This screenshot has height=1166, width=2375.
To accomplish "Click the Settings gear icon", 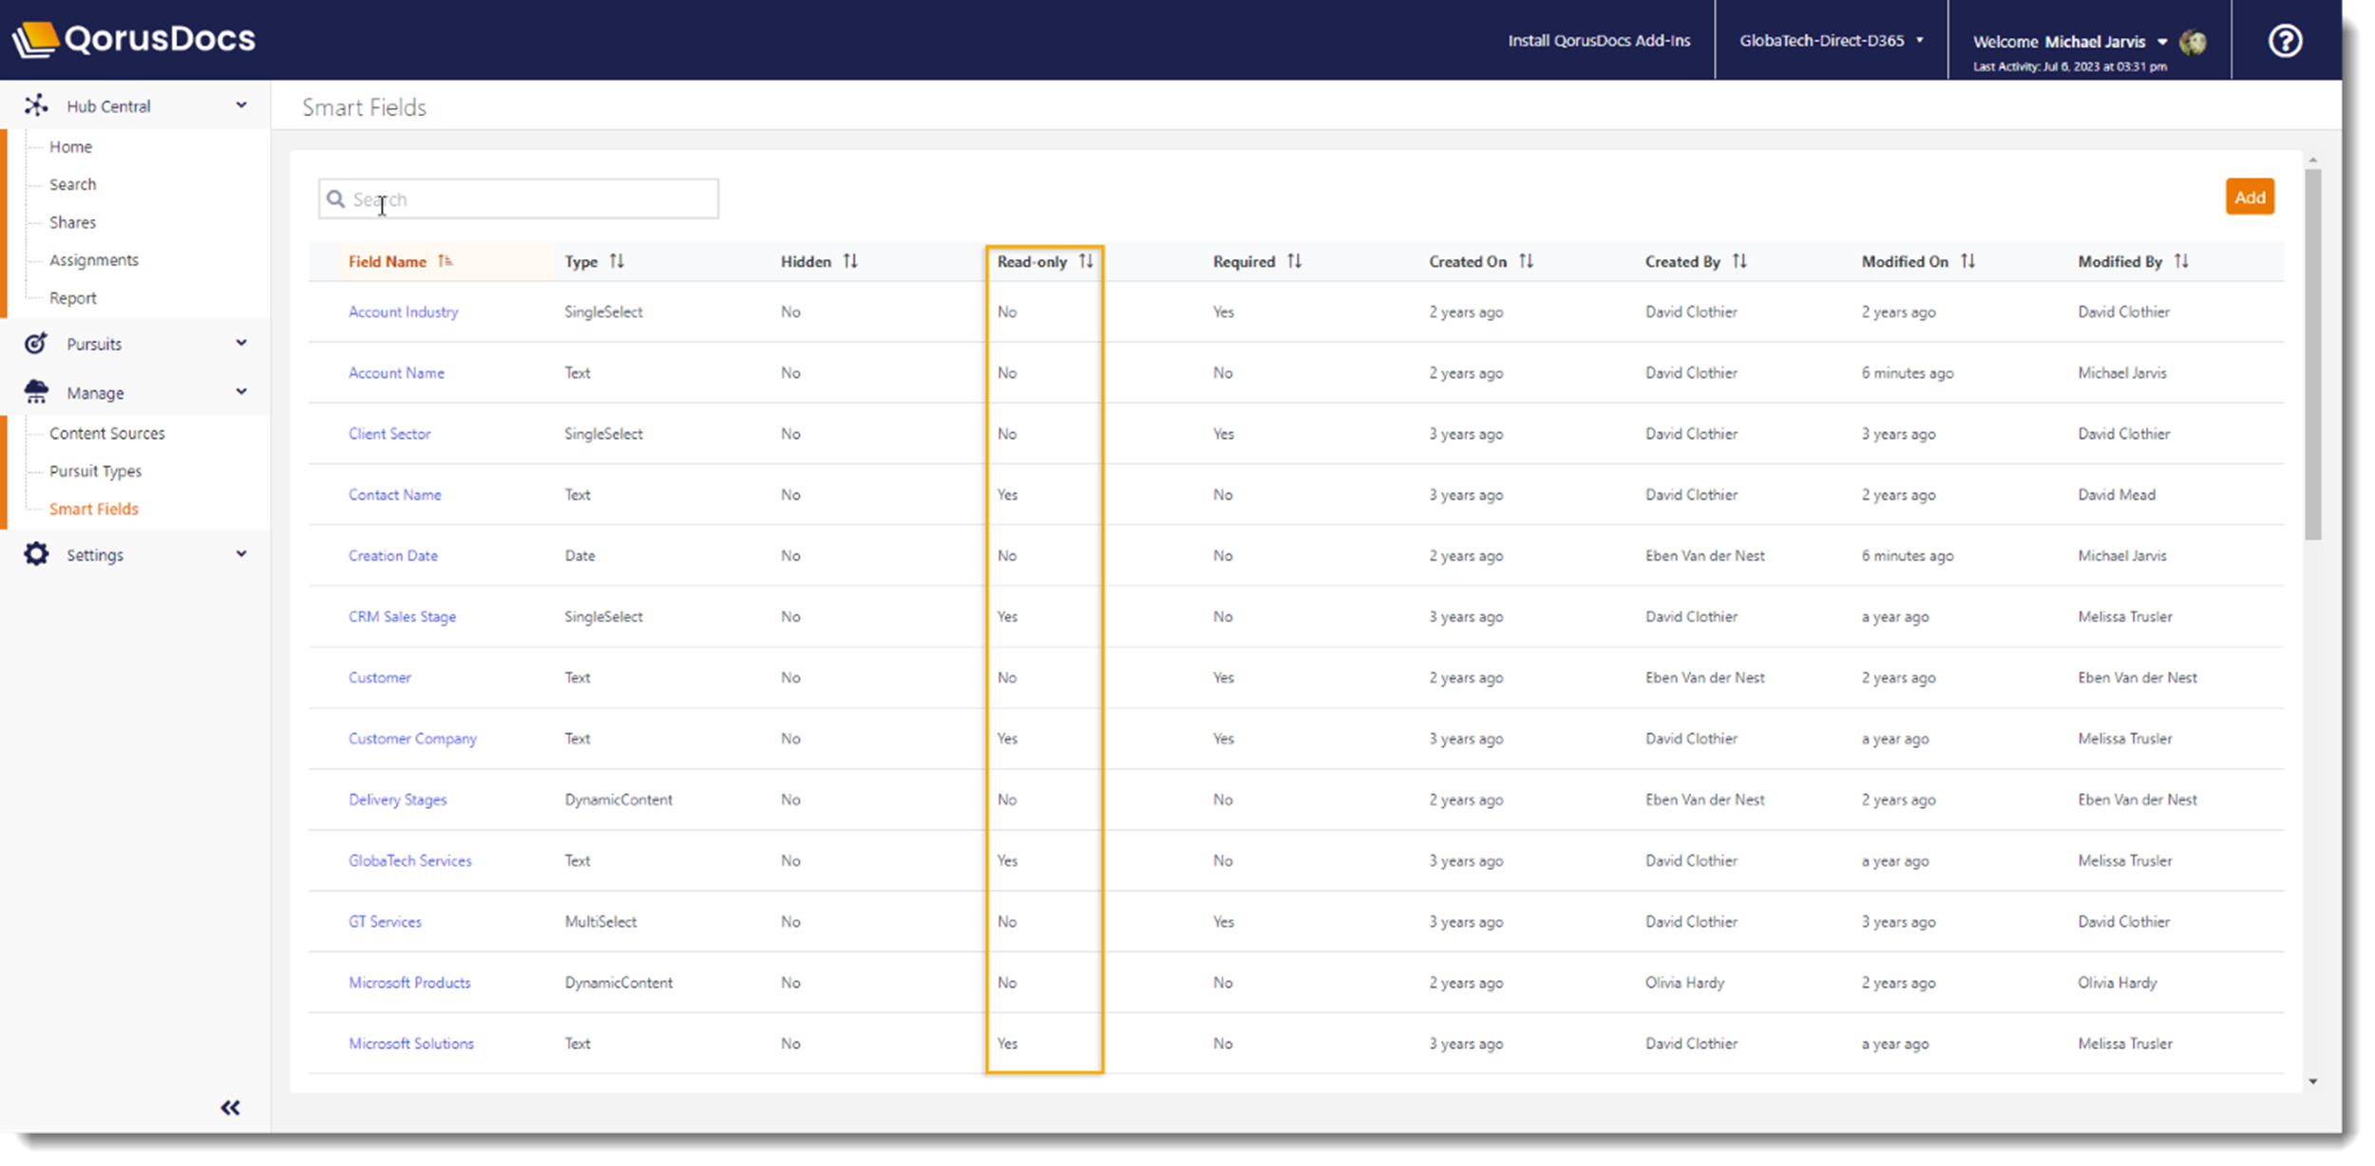I will (x=36, y=554).
